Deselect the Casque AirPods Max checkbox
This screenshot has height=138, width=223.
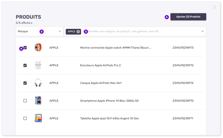25,83
